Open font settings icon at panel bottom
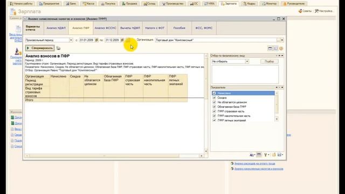 (252, 155)
